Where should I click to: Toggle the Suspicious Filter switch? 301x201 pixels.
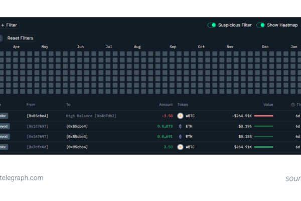coord(212,25)
